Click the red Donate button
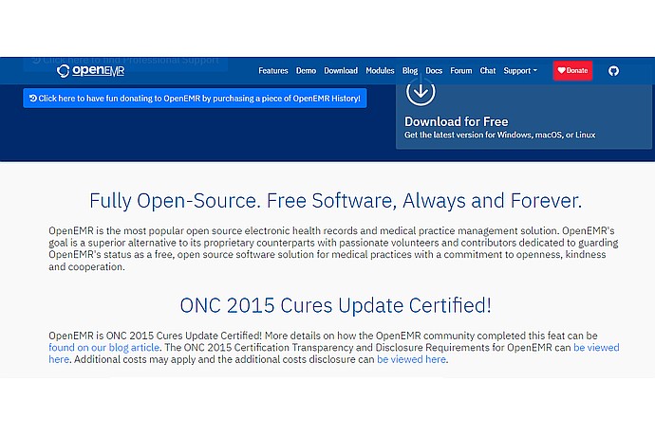 click(572, 70)
